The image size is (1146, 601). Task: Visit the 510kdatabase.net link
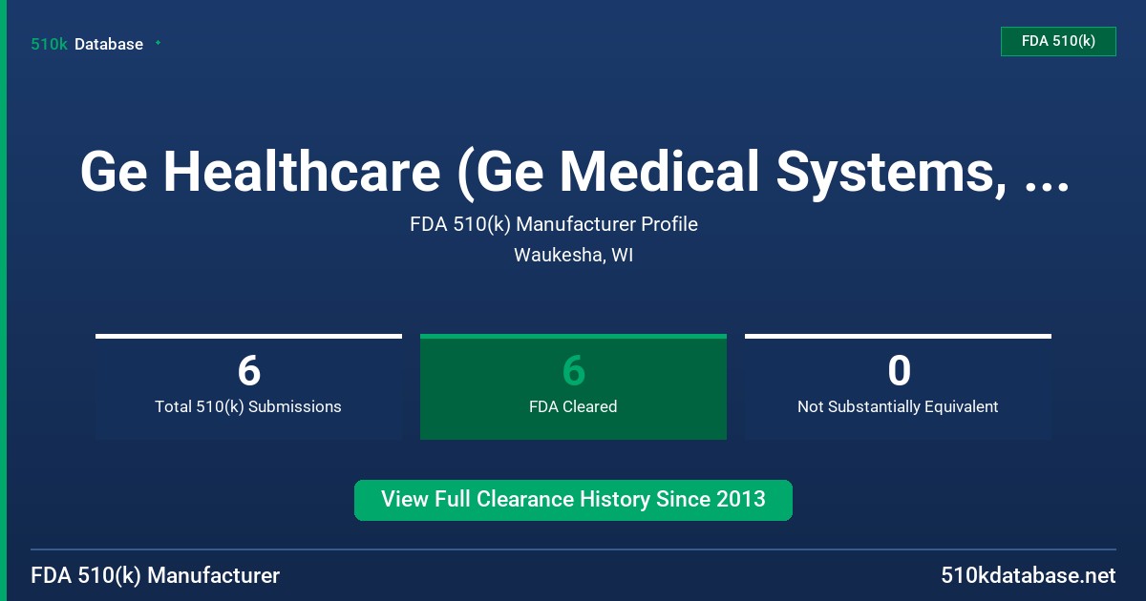click(1028, 576)
